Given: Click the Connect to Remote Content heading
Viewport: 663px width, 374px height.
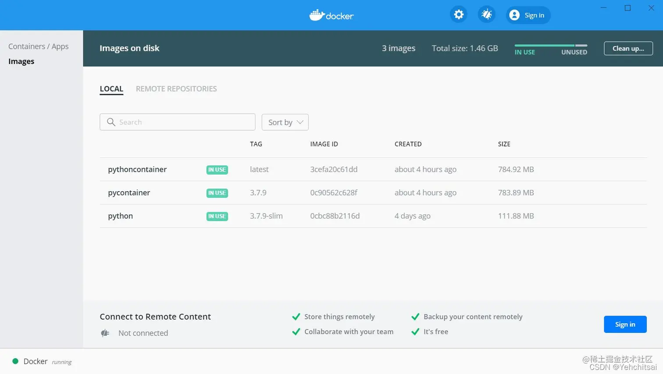Looking at the screenshot, I should point(155,317).
